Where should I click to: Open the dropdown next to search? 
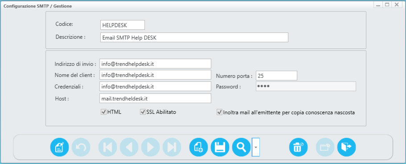pyautogui.click(x=256, y=147)
